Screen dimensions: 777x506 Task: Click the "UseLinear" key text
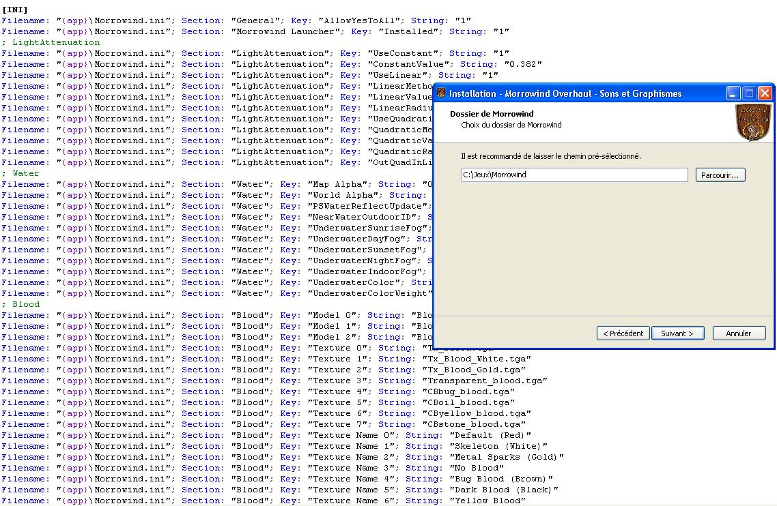tap(397, 75)
